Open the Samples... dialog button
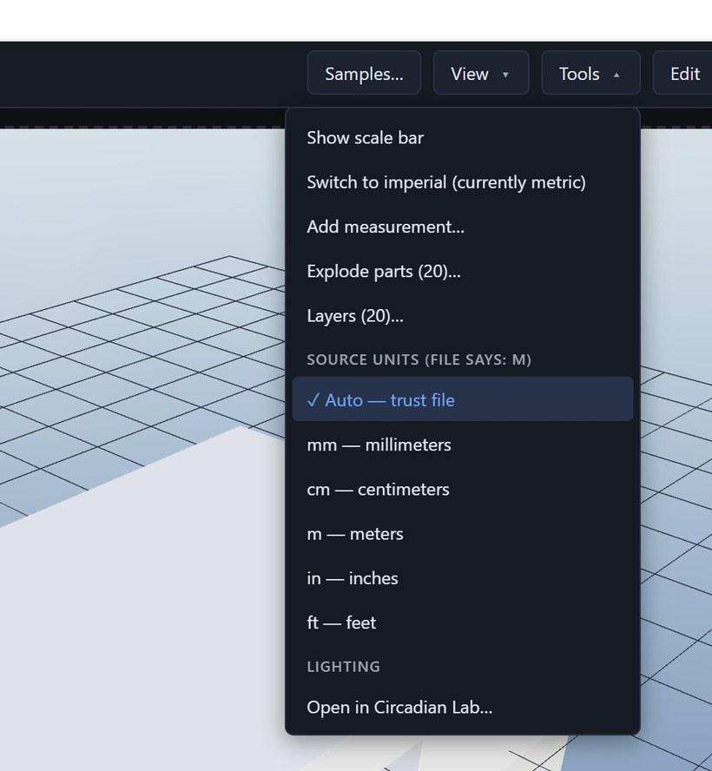The width and height of the screenshot is (712, 771). pos(364,73)
